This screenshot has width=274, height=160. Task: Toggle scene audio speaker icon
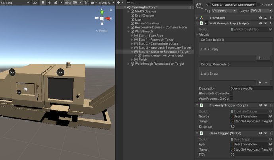[x=50, y=3]
